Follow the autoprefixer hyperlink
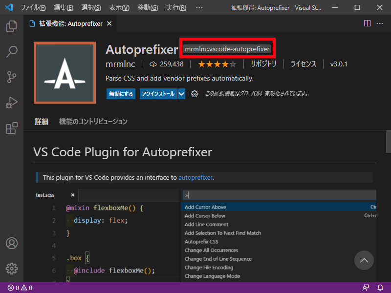 tap(195, 177)
